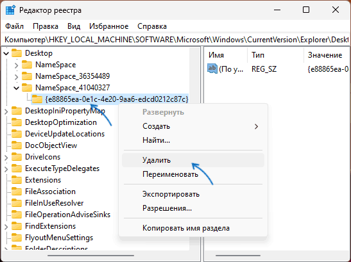Open the Справка menu
The width and height of the screenshot is (351, 262).
point(152,26)
